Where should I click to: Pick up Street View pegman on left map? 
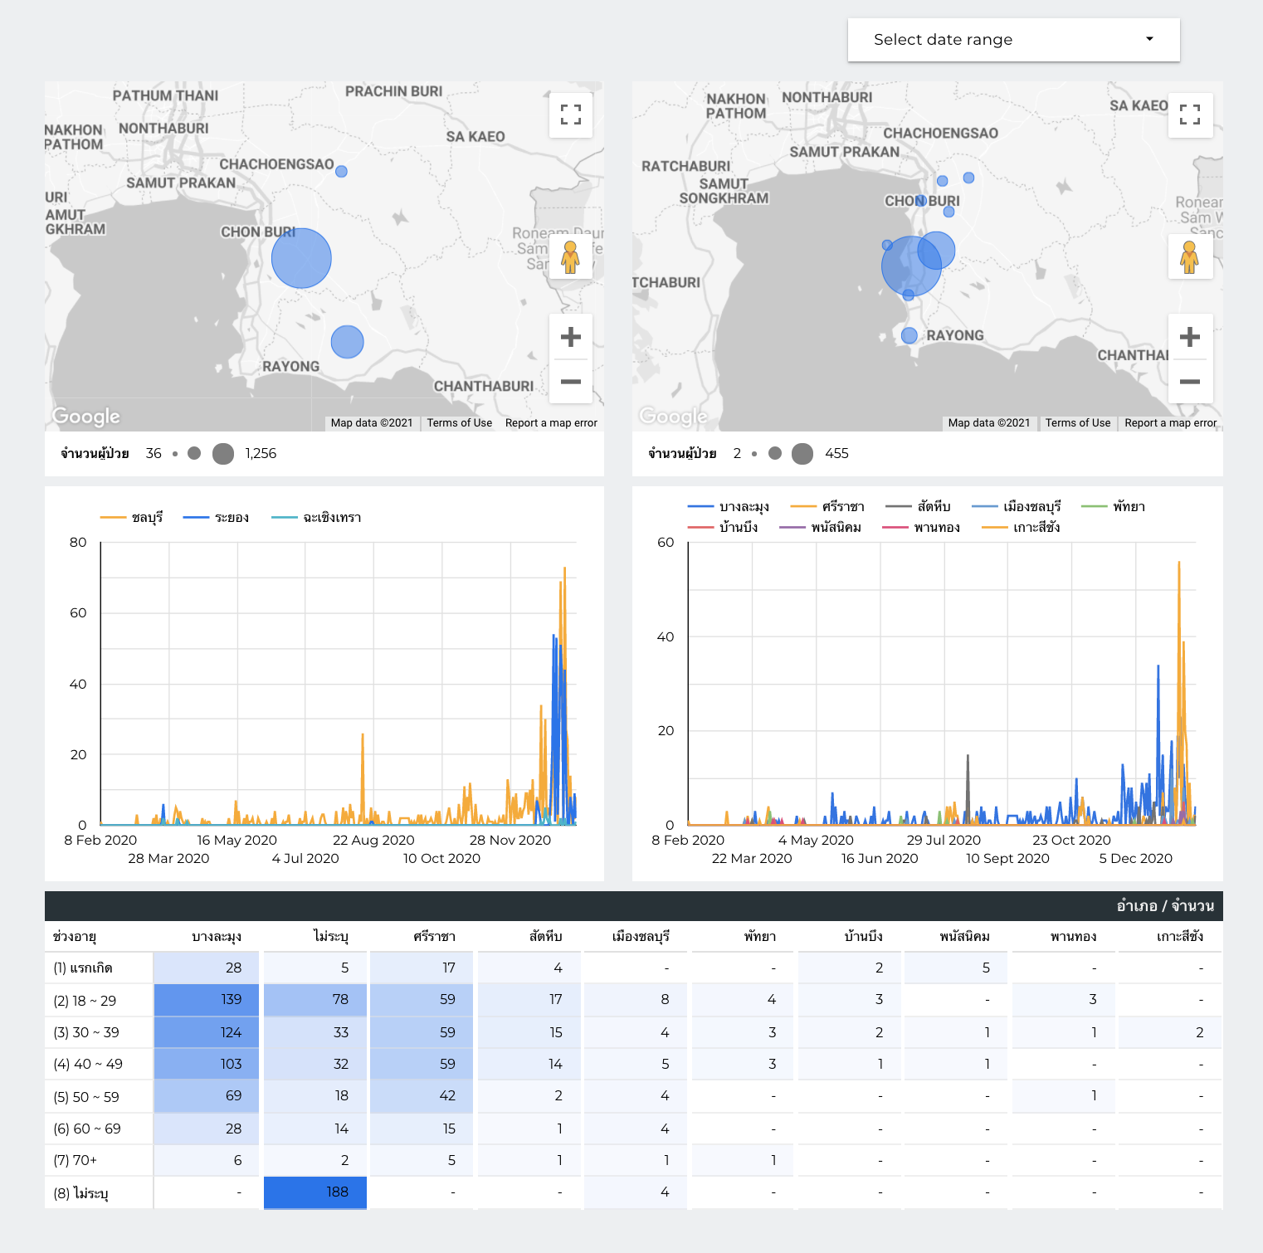tap(570, 256)
